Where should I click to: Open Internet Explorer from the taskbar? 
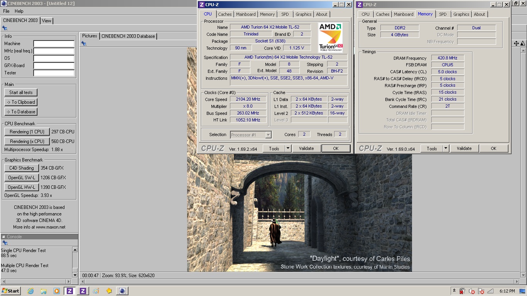30,291
